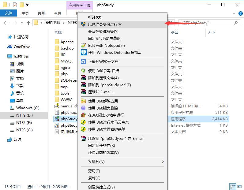Choose 固定到"开始"屏幕(P)
This screenshot has height=190, width=244.
(122, 39)
